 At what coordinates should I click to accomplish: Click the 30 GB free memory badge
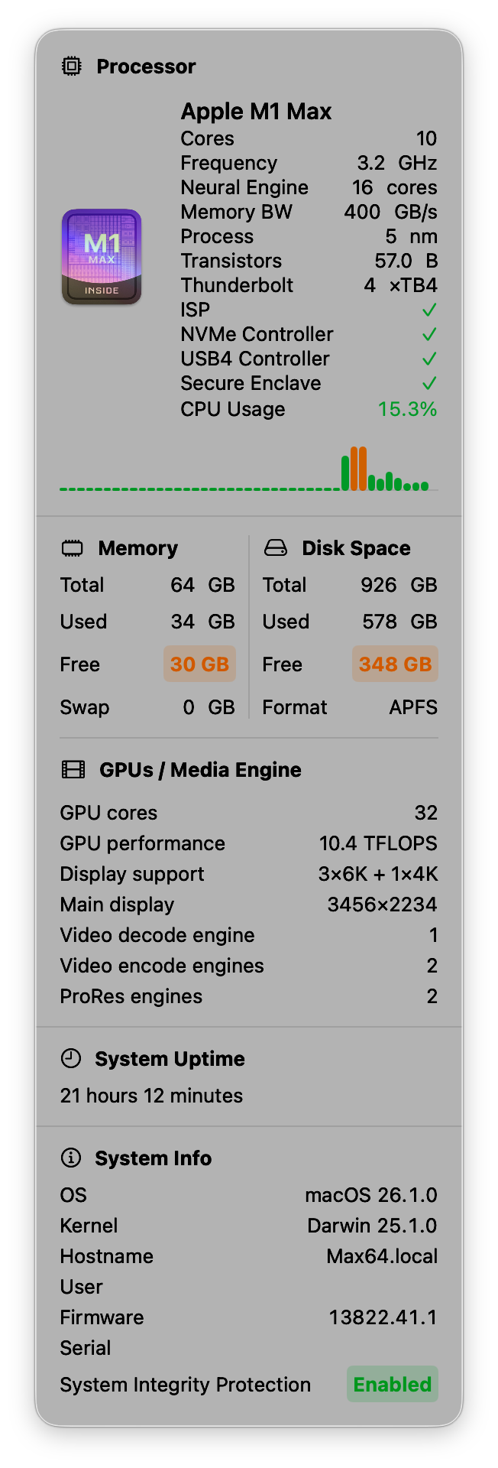point(199,664)
